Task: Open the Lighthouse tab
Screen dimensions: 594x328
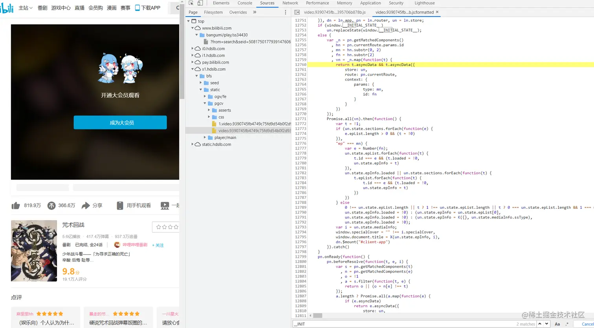Action: pyautogui.click(x=425, y=3)
